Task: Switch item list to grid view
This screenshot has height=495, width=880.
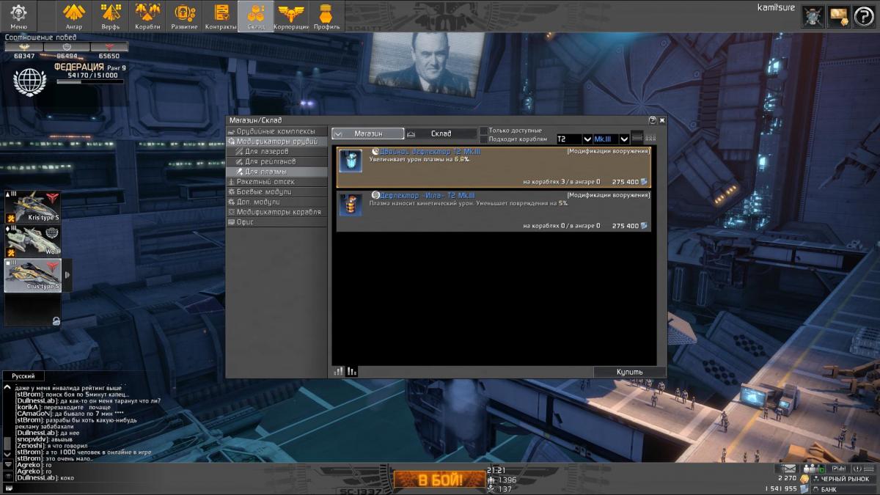Action: tap(650, 138)
